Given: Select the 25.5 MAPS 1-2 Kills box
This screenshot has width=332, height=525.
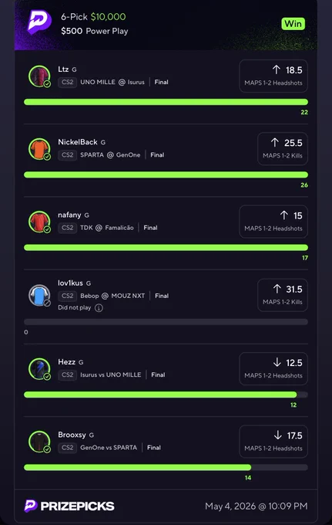Looking at the screenshot, I should [283, 149].
